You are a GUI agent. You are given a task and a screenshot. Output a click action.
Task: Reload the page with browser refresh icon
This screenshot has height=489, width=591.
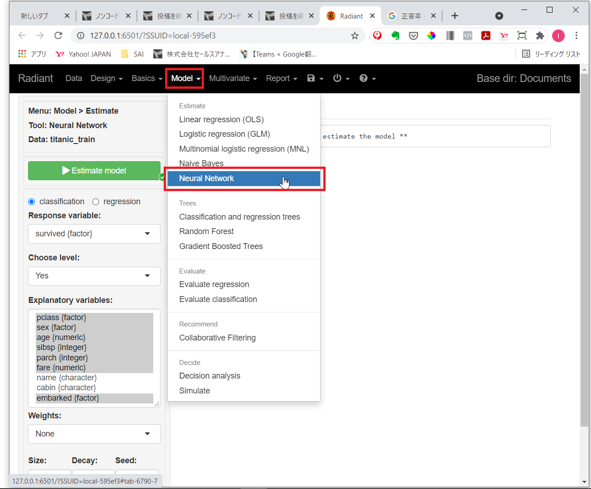(x=58, y=35)
